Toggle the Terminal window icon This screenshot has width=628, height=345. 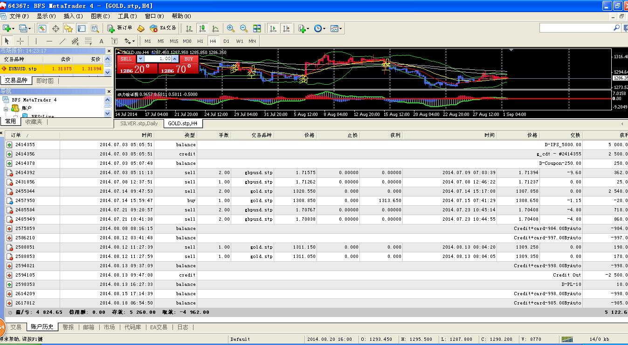click(x=82, y=28)
